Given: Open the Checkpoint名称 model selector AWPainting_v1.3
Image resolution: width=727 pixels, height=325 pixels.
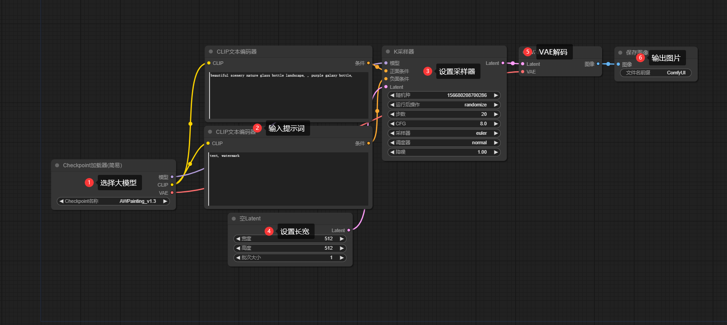Looking at the screenshot, I should coord(114,201).
